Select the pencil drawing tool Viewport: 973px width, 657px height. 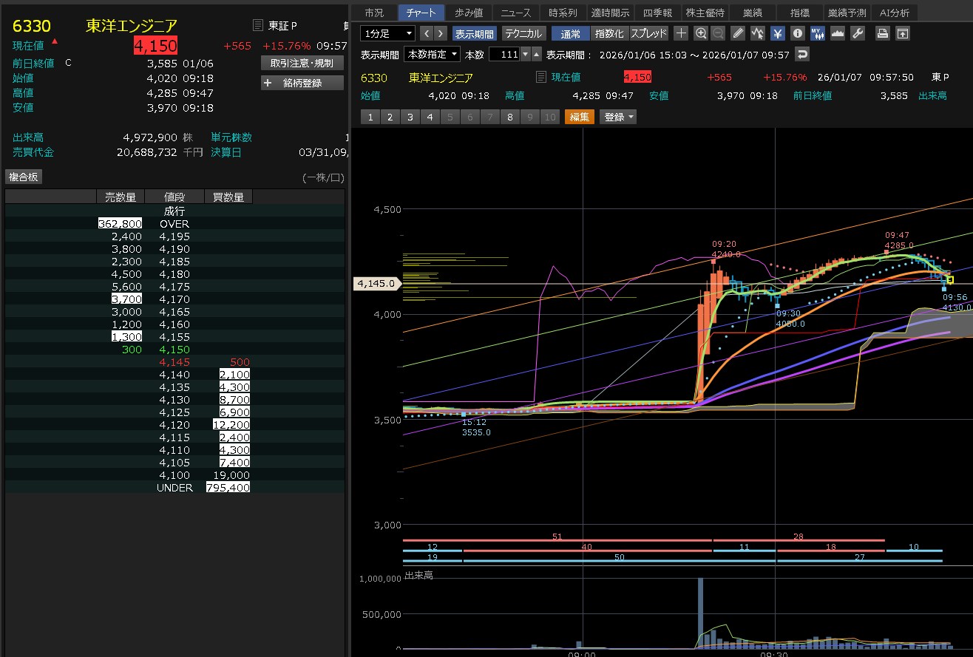point(738,33)
